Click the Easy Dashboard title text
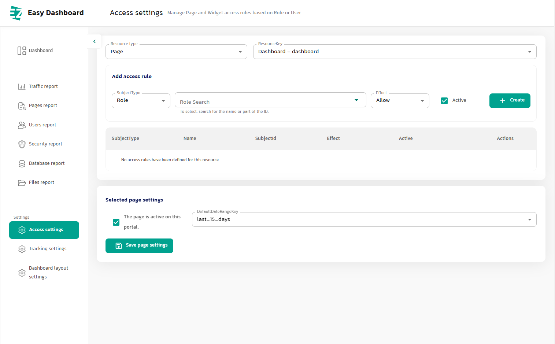Image resolution: width=555 pixels, height=344 pixels. [x=56, y=13]
